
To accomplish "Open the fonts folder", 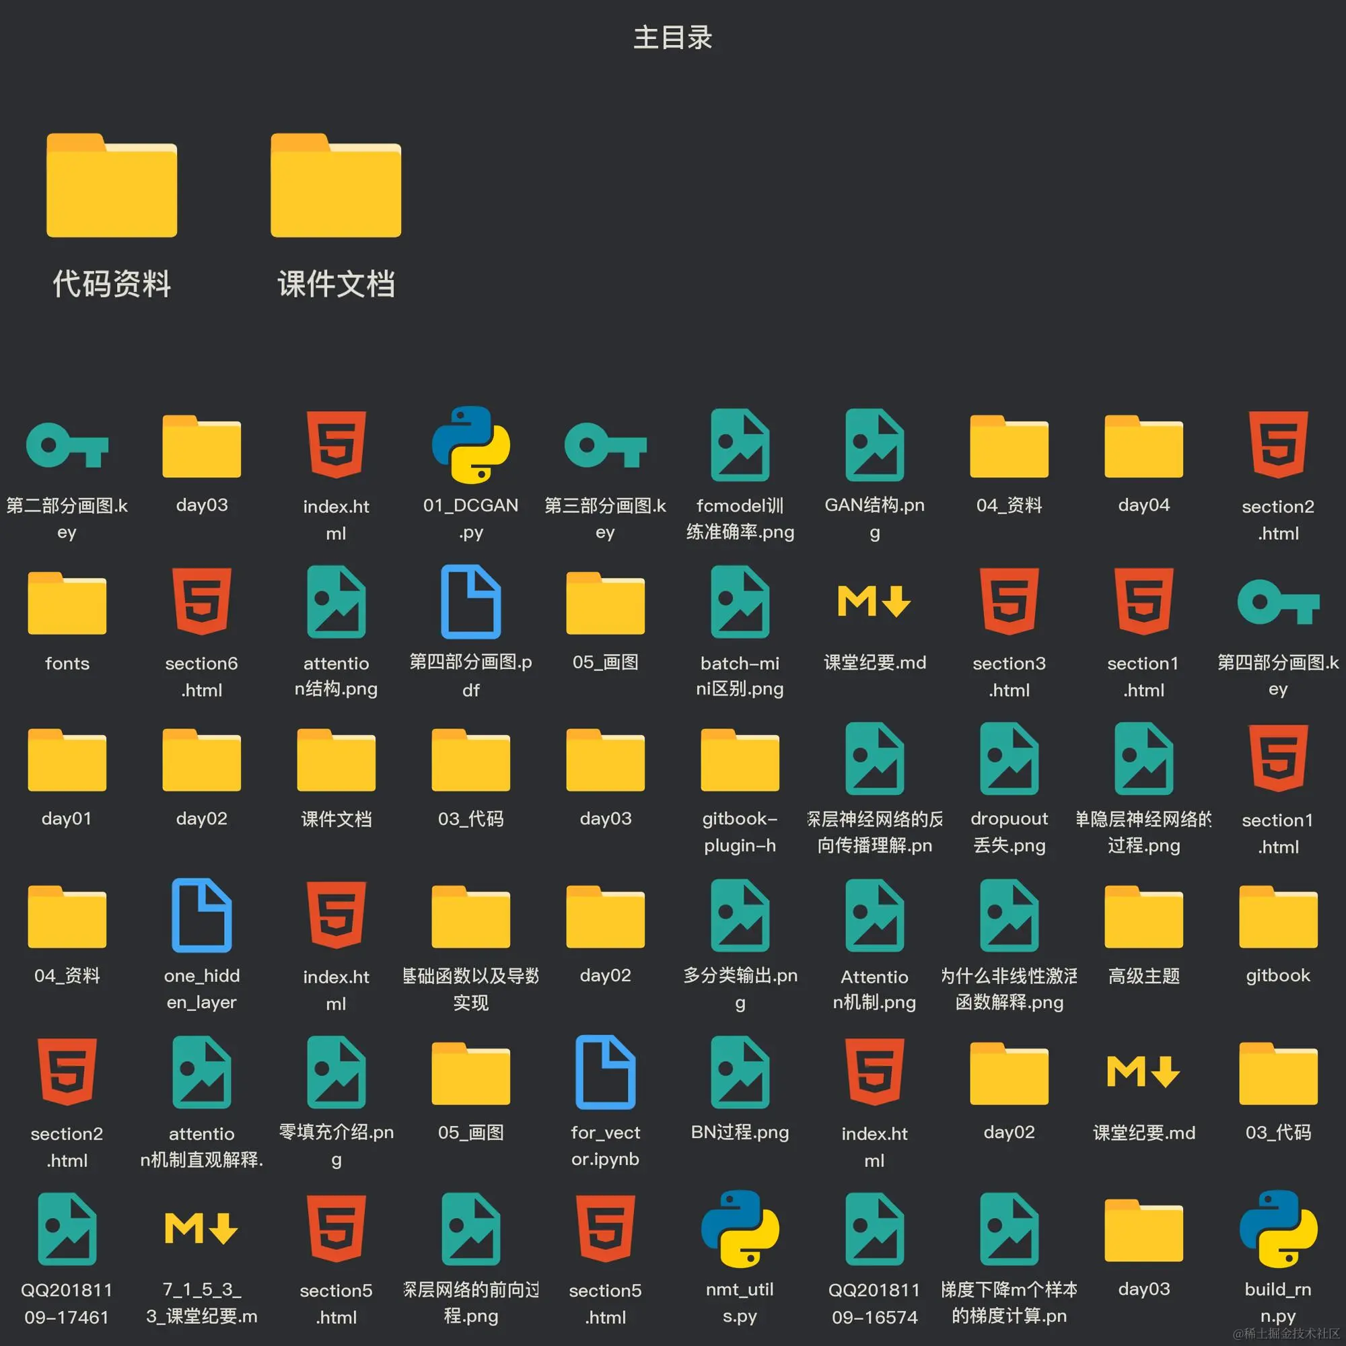I will (67, 603).
